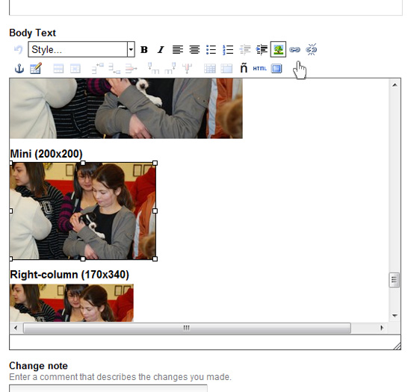The width and height of the screenshot is (411, 392).
Task: Click insert row after icon
Action: click(114, 69)
